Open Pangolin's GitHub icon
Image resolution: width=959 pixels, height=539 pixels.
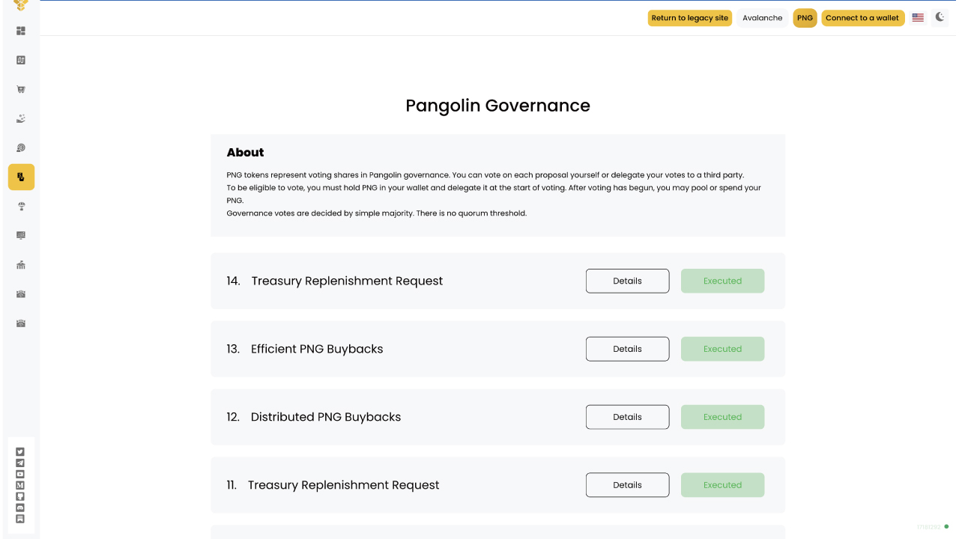click(20, 496)
